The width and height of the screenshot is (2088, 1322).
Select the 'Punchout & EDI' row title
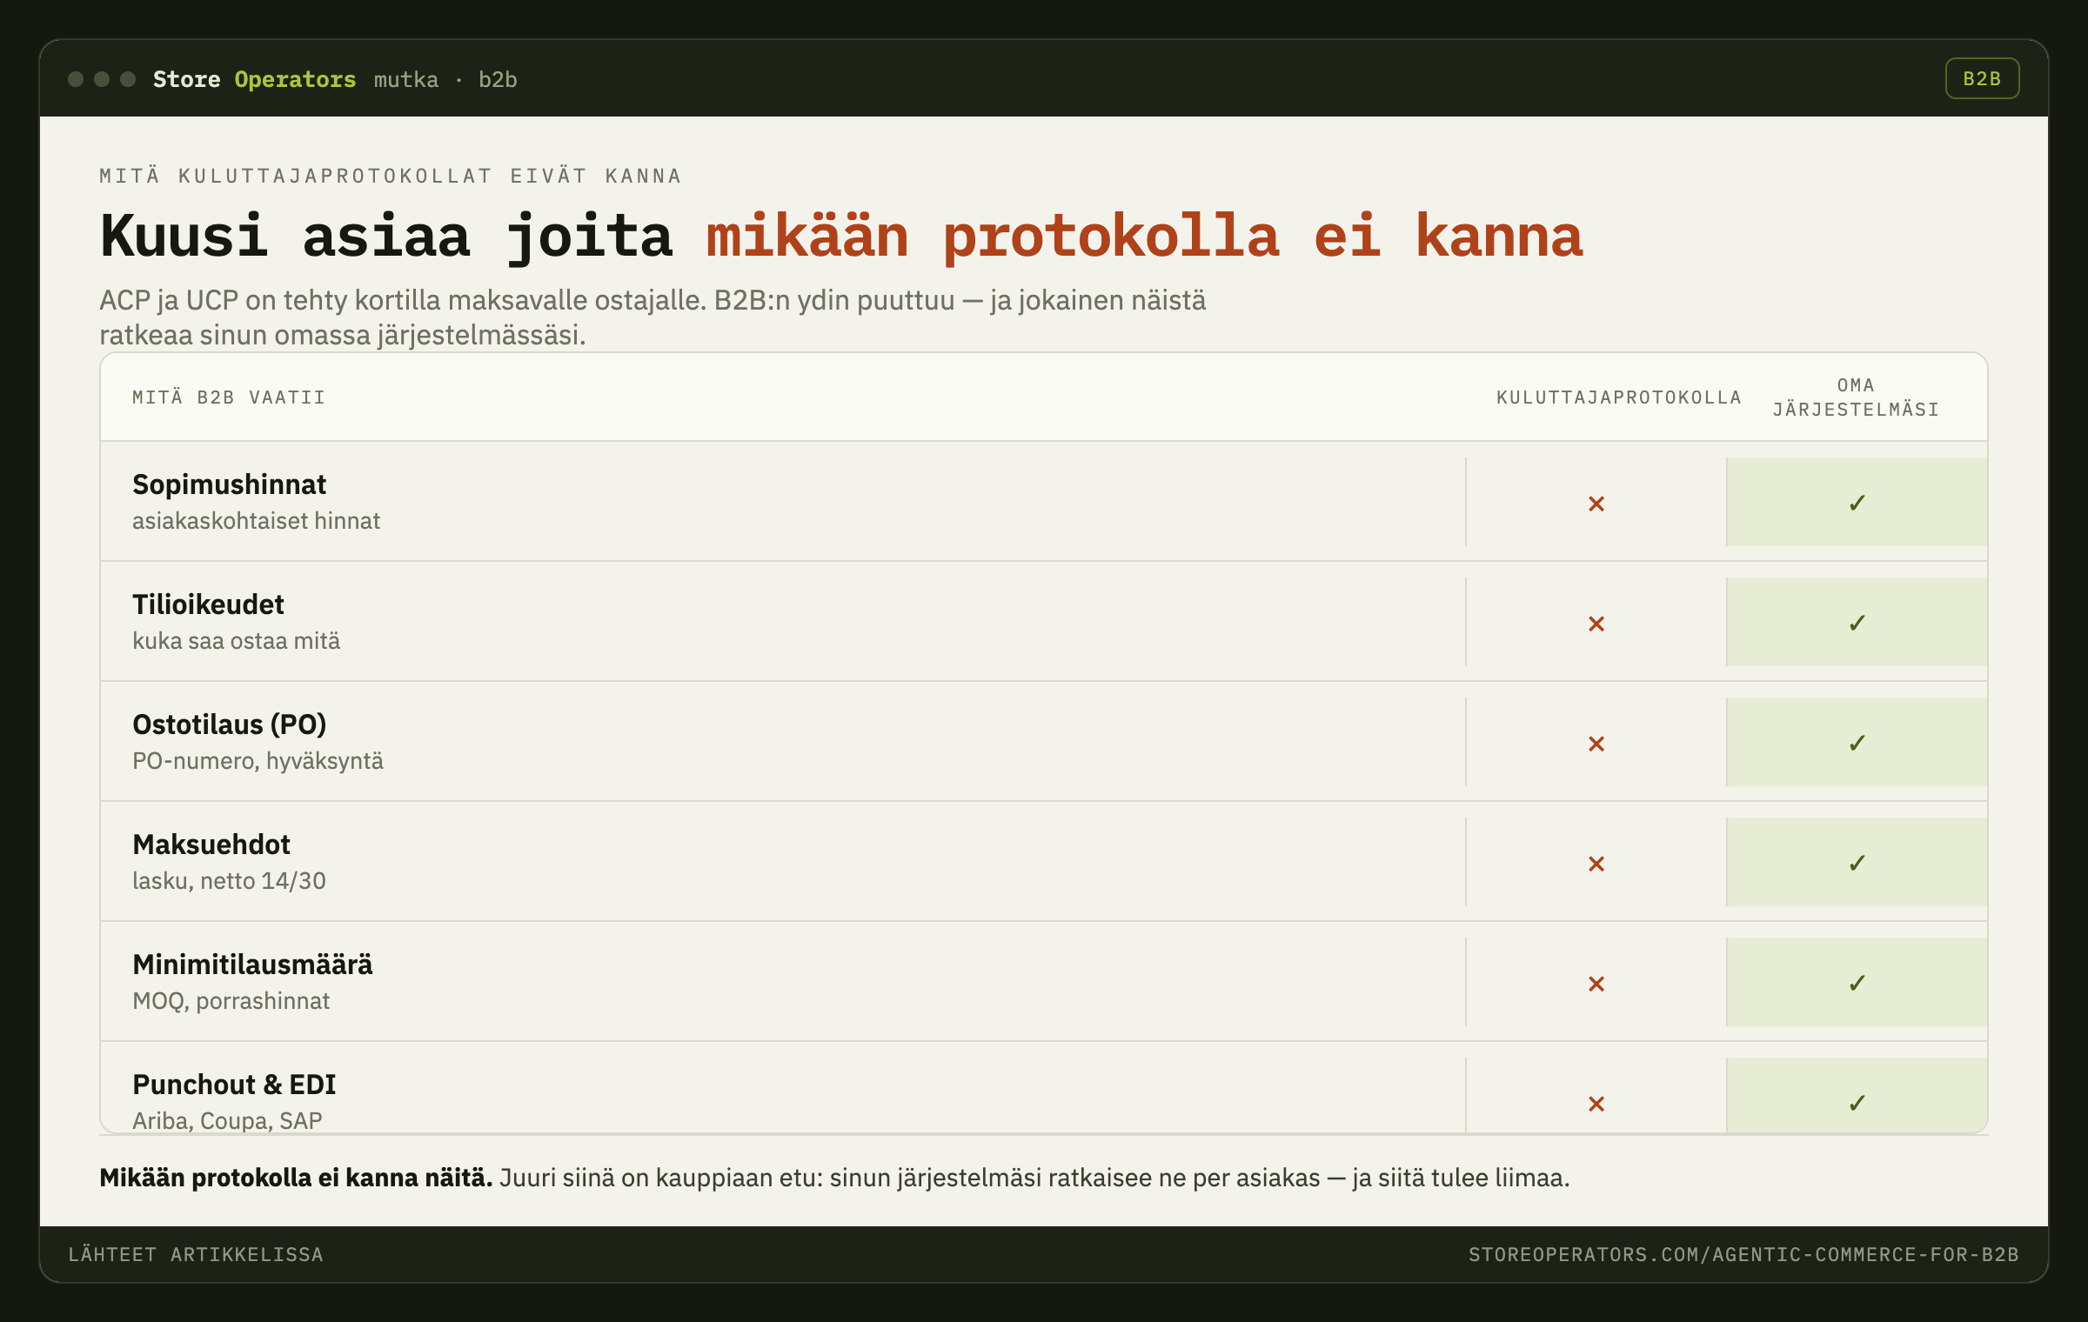[x=234, y=1085]
